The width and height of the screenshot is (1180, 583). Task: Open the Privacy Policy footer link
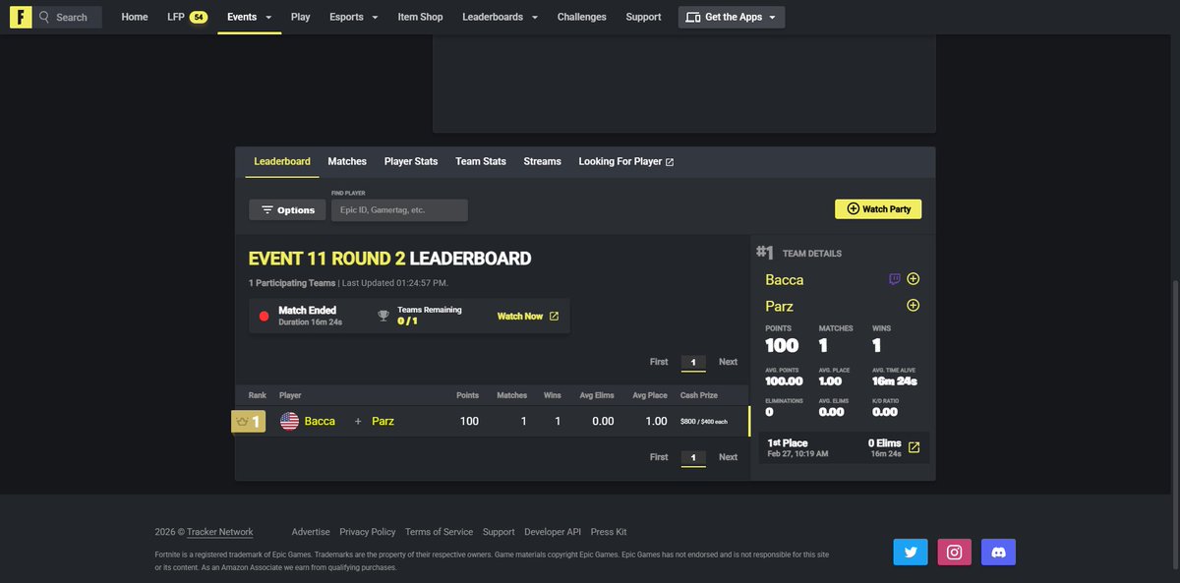click(x=368, y=532)
